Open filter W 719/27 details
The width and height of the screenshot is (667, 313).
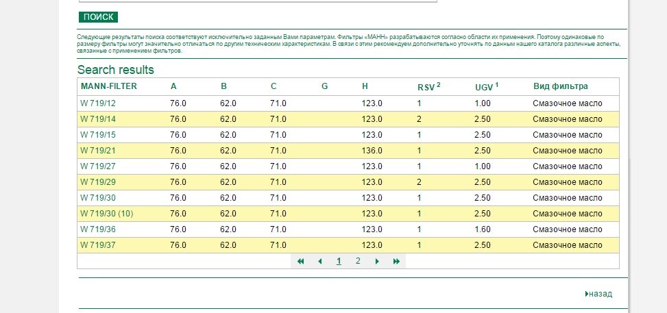pyautogui.click(x=98, y=166)
